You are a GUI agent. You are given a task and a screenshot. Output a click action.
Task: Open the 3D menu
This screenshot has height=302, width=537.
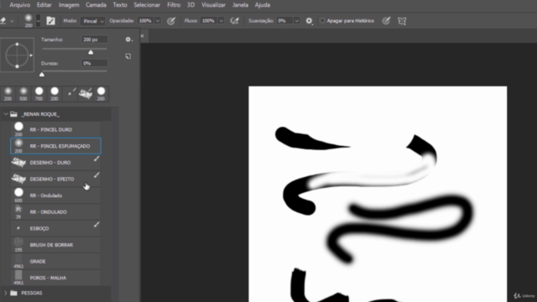(190, 5)
